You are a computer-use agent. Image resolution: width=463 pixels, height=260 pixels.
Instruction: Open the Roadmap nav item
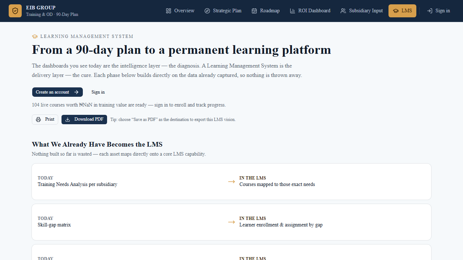click(x=266, y=11)
